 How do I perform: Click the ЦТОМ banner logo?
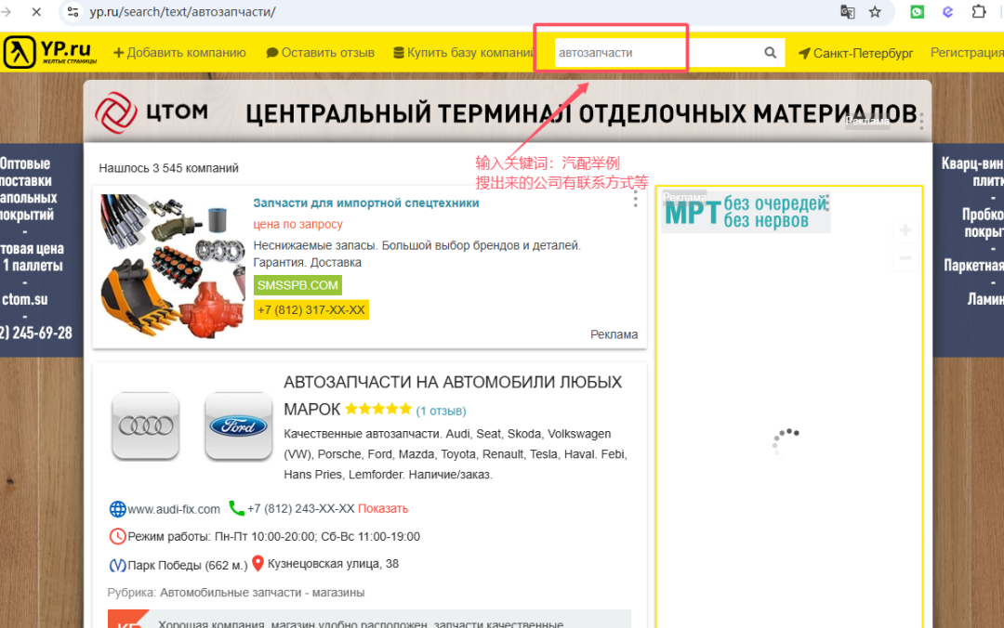click(x=152, y=112)
